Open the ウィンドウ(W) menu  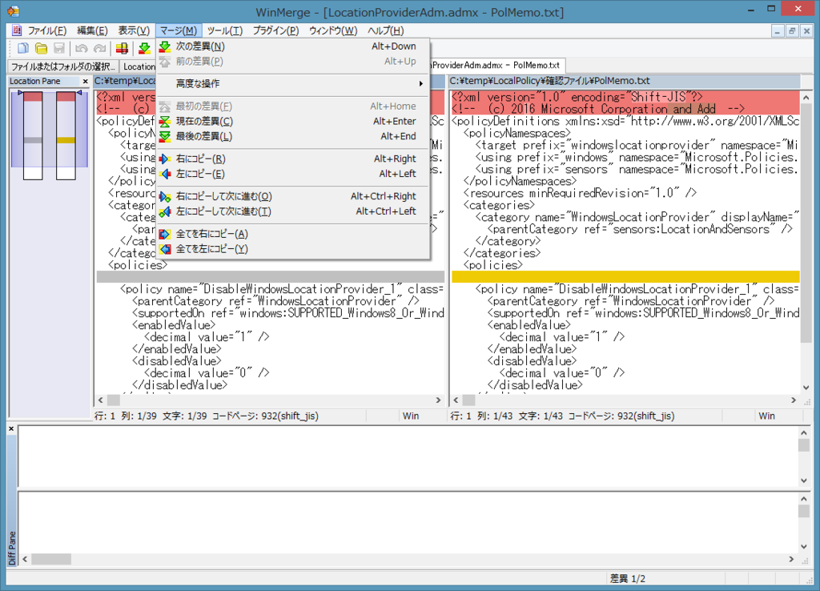point(332,31)
